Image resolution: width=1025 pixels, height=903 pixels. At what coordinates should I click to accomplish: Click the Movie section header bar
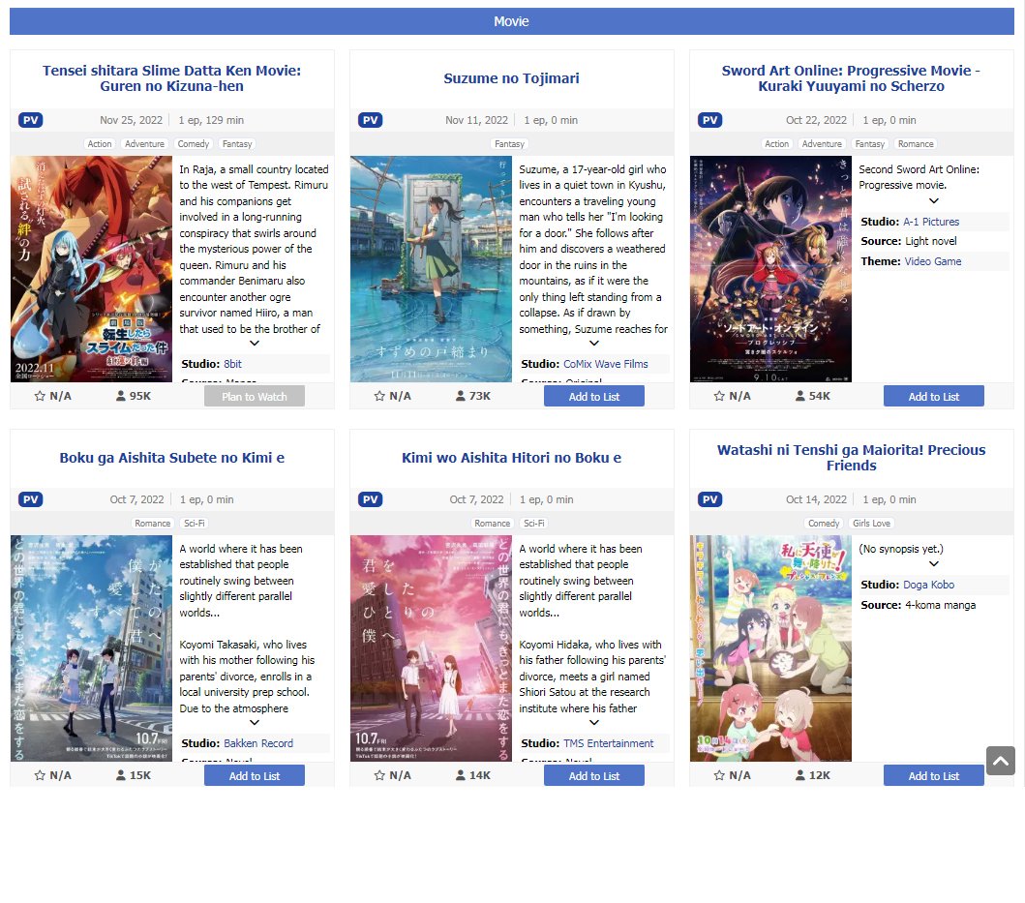pos(512,21)
